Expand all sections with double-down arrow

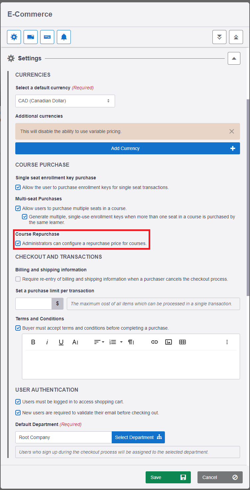219,37
